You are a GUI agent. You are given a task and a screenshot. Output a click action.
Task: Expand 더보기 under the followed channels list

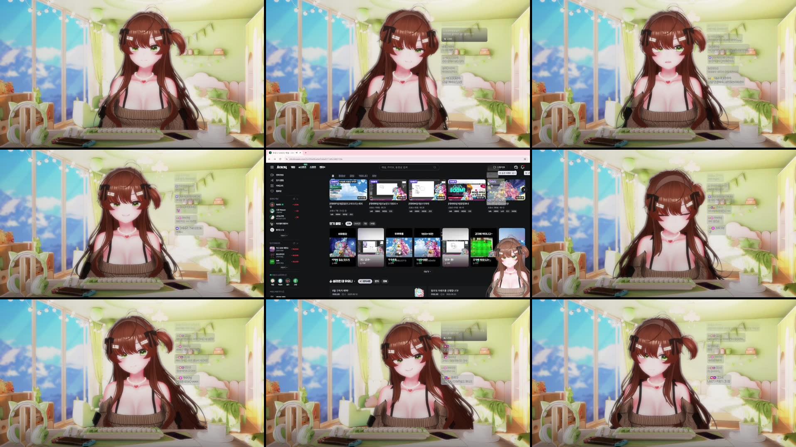coord(284,236)
